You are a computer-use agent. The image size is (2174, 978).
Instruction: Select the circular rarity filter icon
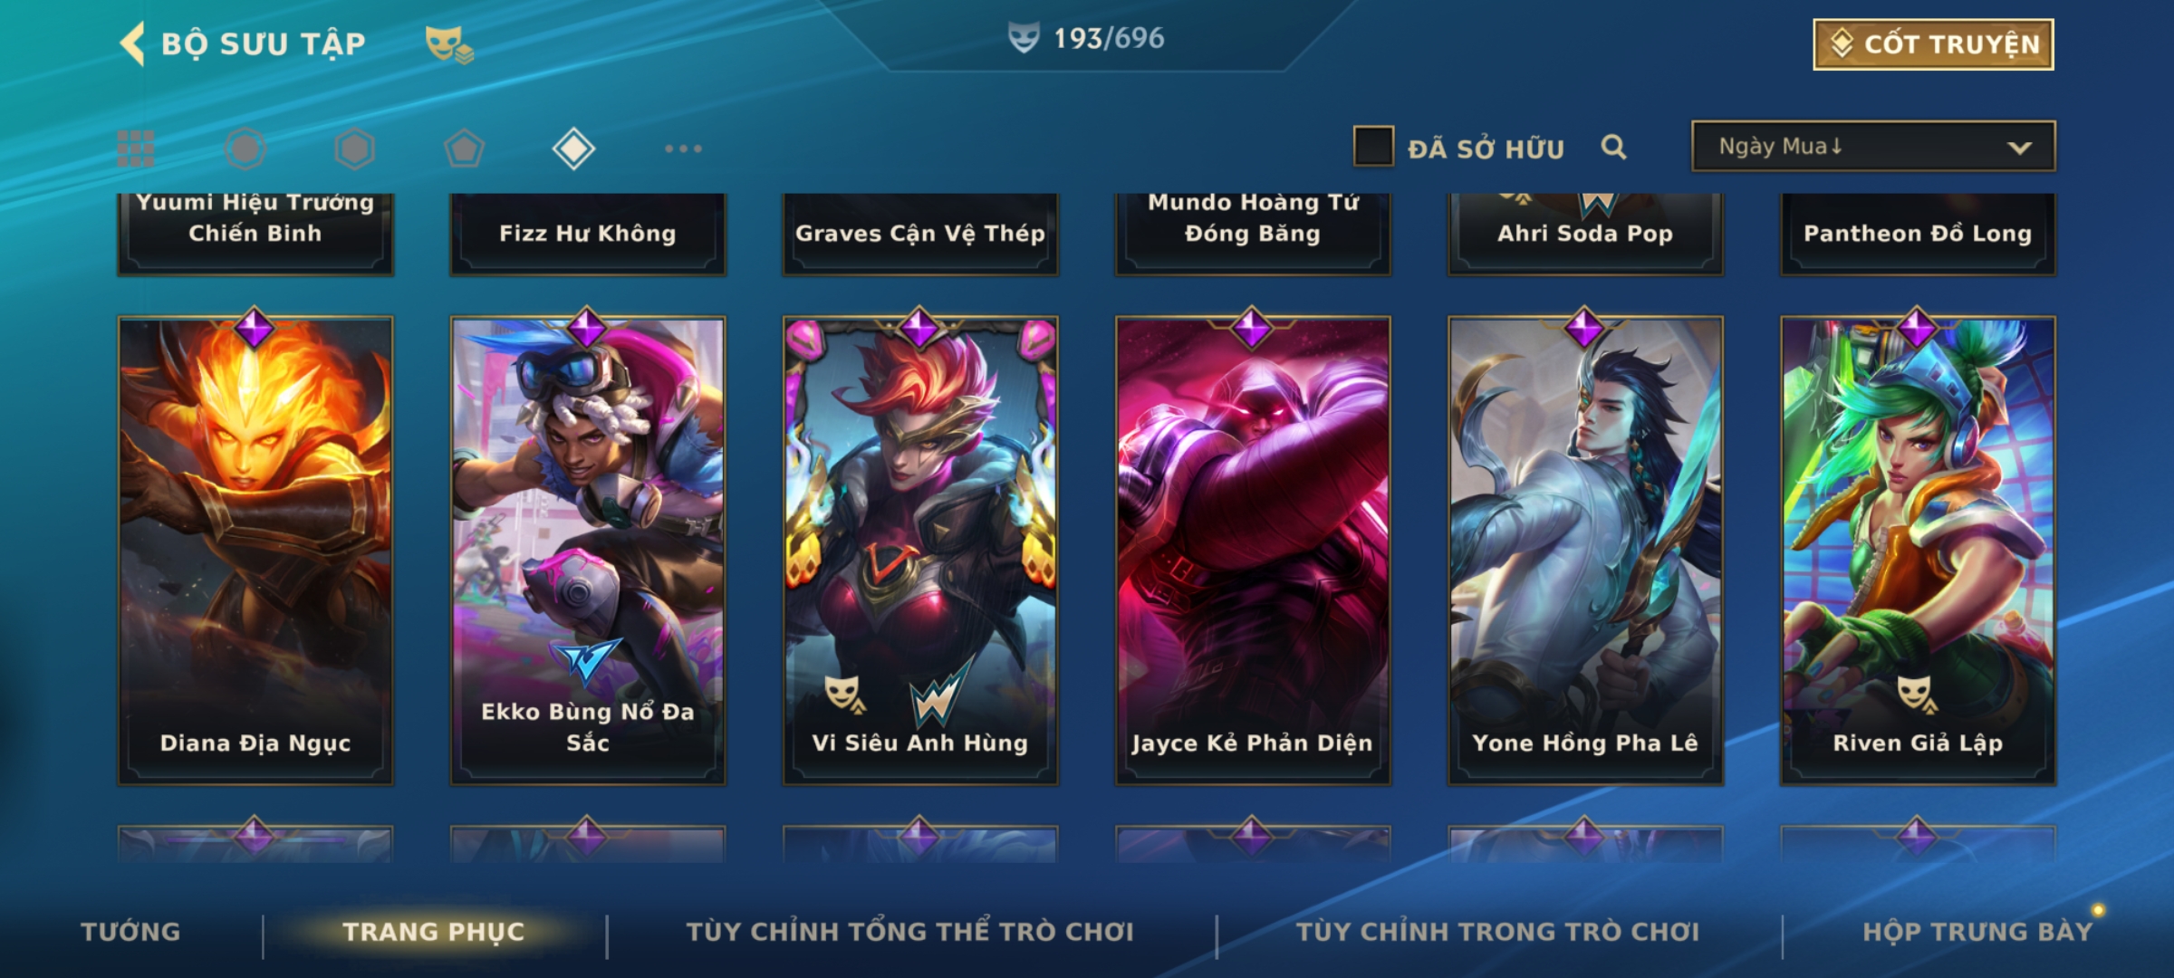(x=245, y=149)
